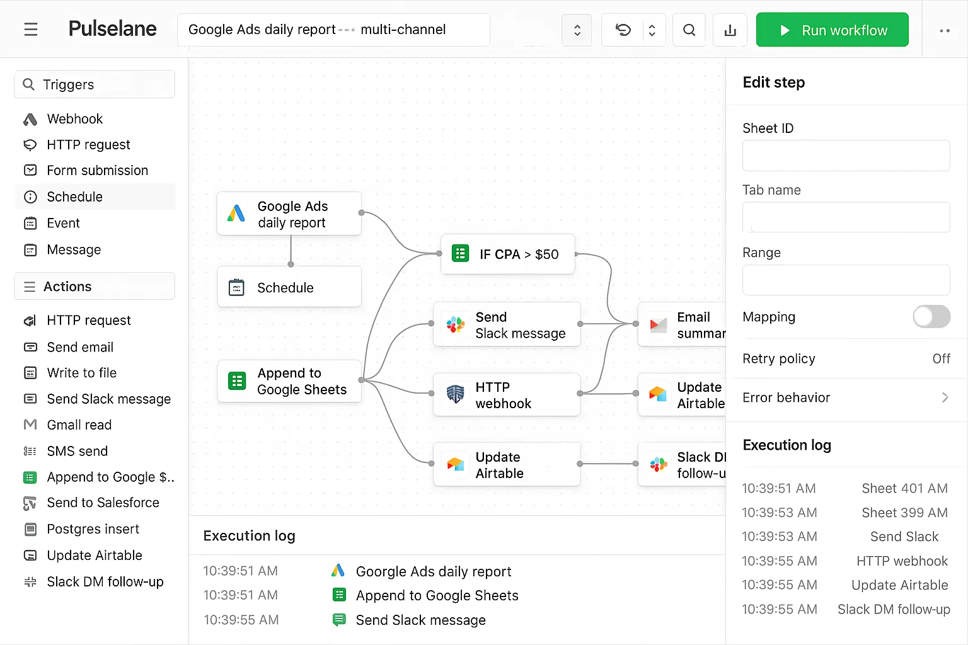This screenshot has width=968, height=645.
Task: Select the Schedule node on canvas
Action: [x=289, y=287]
